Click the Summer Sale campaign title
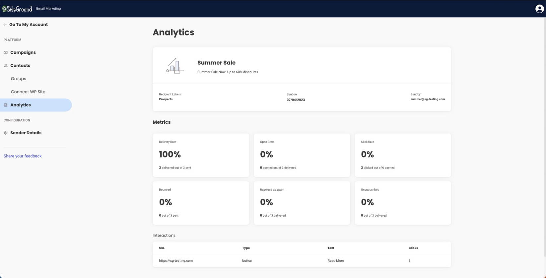 tap(217, 63)
